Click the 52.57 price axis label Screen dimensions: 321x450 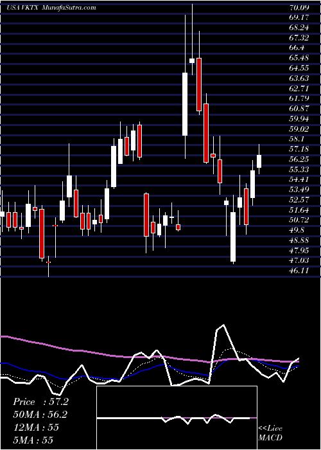[x=299, y=200]
